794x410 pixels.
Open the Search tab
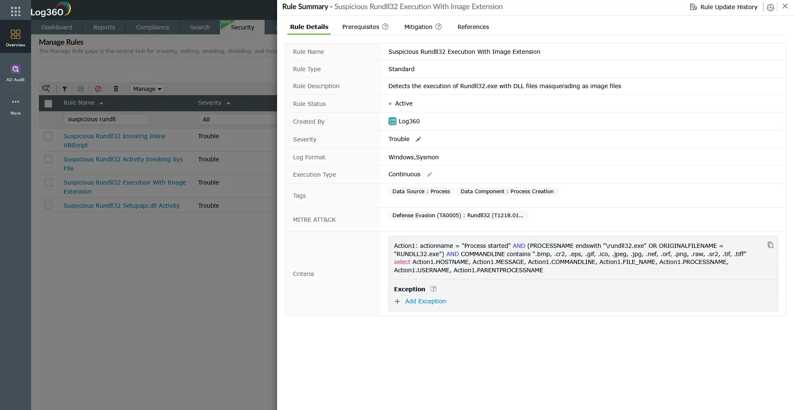point(200,27)
